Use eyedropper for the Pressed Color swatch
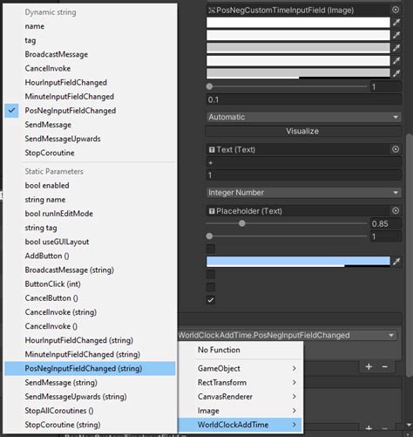The height and width of the screenshot is (437, 413). click(396, 48)
